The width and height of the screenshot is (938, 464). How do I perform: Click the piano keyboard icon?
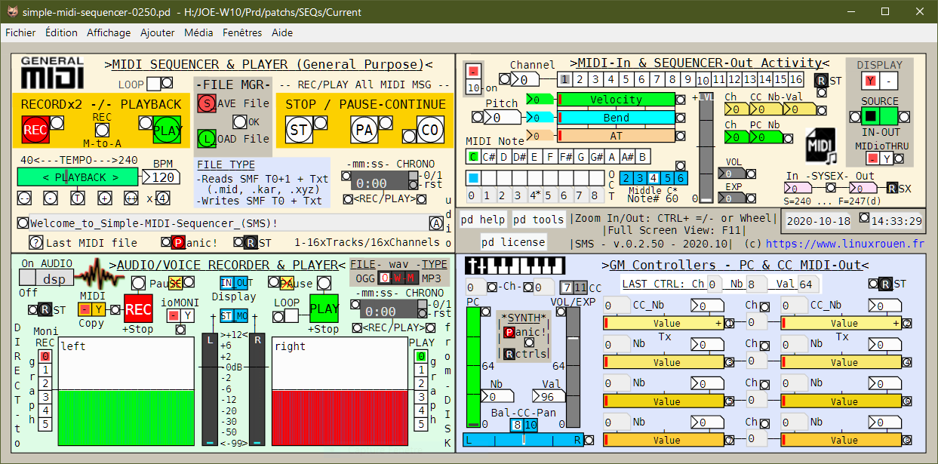click(517, 266)
